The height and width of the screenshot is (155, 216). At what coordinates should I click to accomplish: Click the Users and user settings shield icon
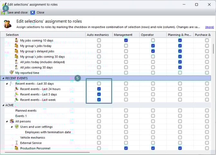click(x=17, y=127)
